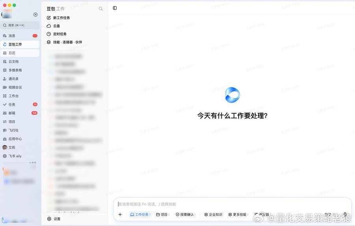Focus the 搜索 (⌘+K) search box
355x226 pixels.
click(x=20, y=25)
